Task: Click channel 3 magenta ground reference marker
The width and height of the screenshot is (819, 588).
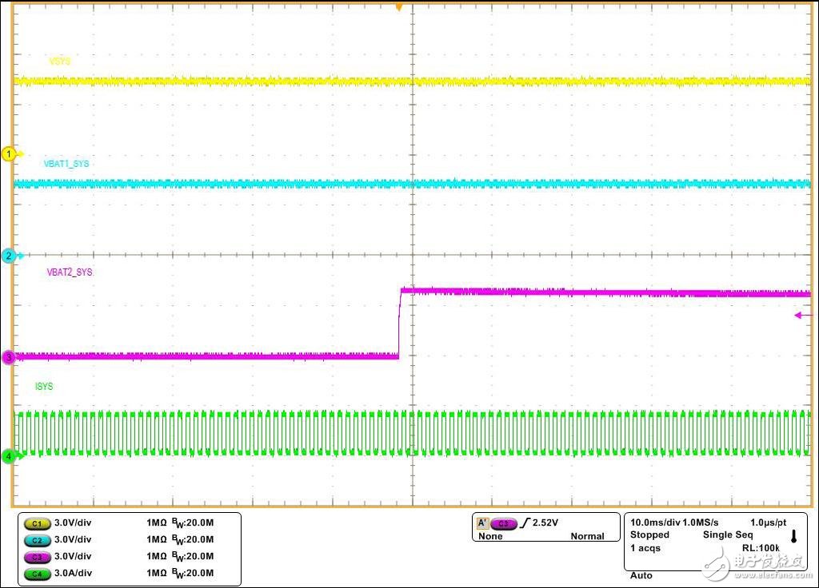Action: [x=10, y=358]
